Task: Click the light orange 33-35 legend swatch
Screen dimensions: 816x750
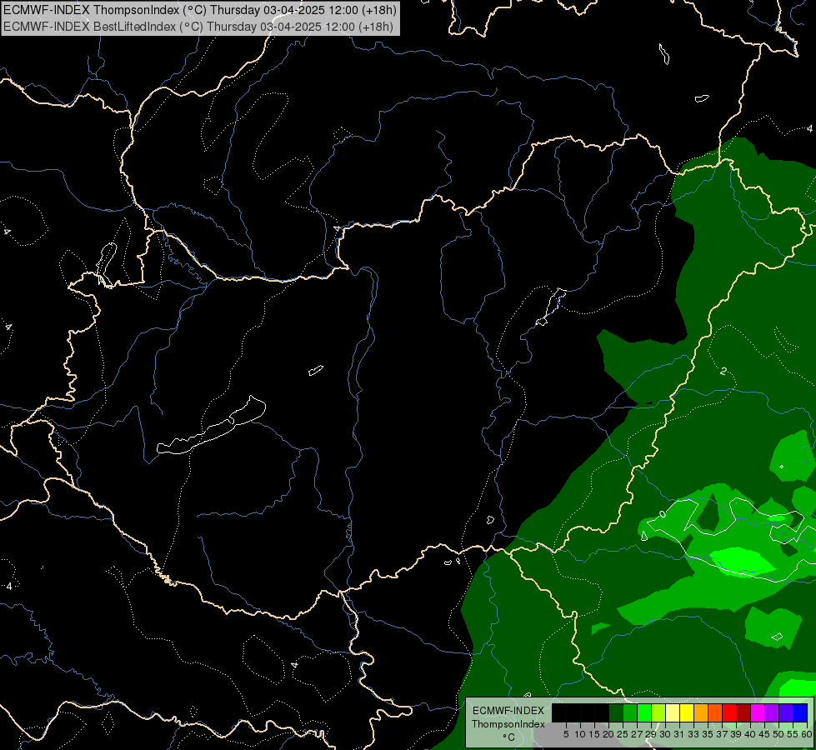Action: tap(701, 712)
